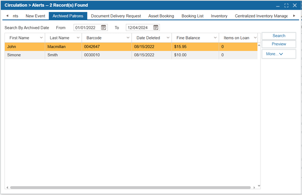Screen dimensions: 302x195
Task: Open the From date calendar picker
Action: [103, 27]
